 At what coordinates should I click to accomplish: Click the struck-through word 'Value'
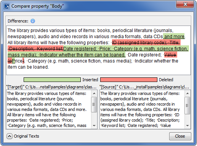(170, 55)
